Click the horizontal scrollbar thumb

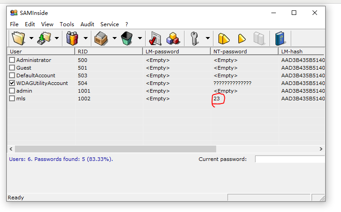coord(115,149)
